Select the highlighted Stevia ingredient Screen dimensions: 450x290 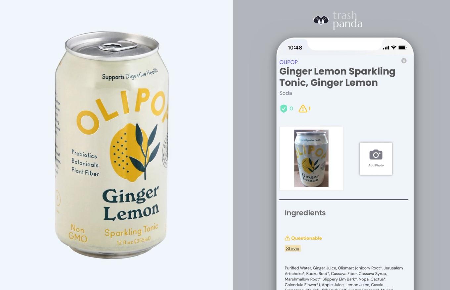(292, 249)
